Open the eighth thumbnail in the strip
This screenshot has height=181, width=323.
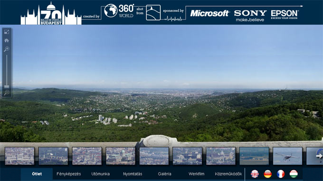[254, 156]
